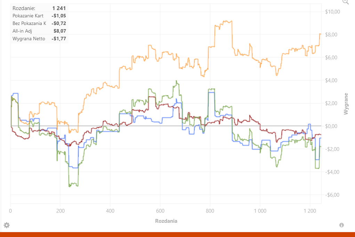The height and width of the screenshot is (237, 355).
Task: Click the $8,07 All-in Adj value
Action: [x=60, y=31]
